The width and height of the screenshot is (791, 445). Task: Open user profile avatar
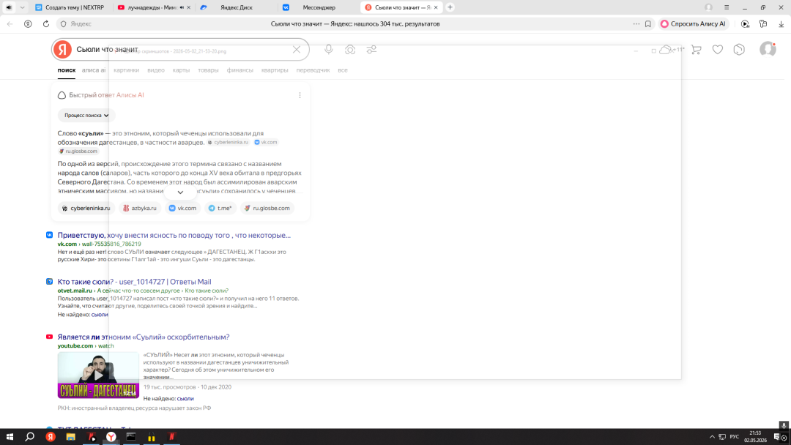768,49
